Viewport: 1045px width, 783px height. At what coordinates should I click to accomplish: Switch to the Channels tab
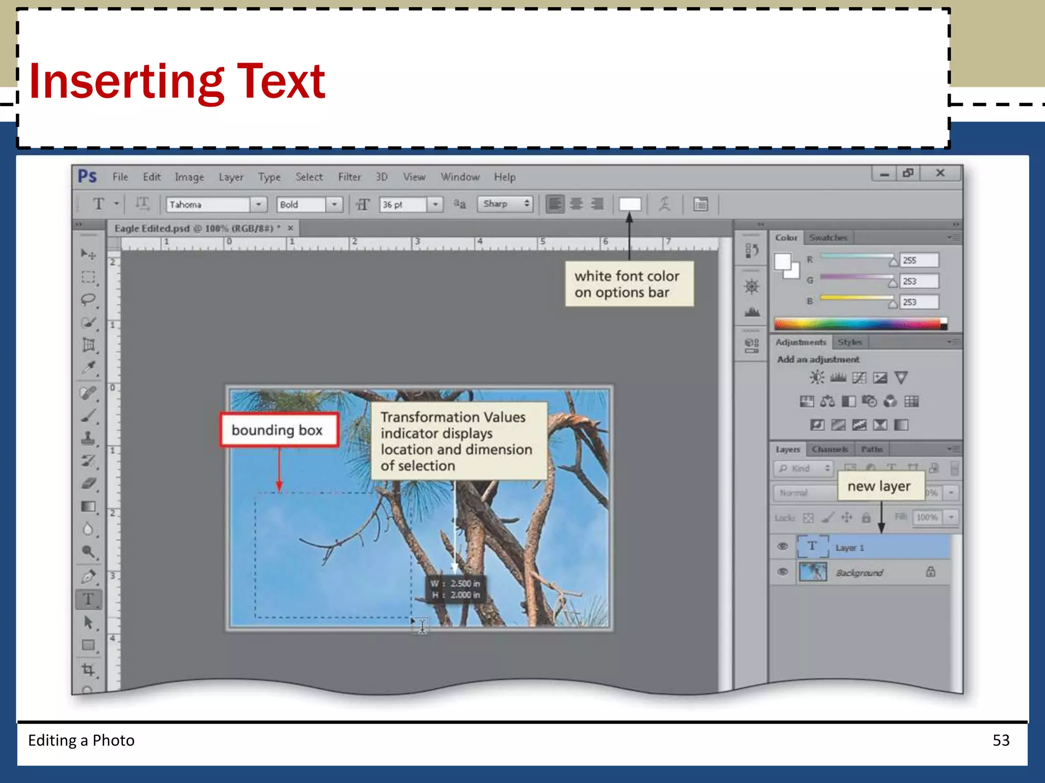[830, 449]
